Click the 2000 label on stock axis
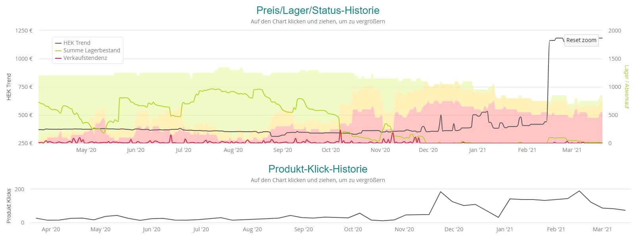The image size is (635, 240). 615,31
